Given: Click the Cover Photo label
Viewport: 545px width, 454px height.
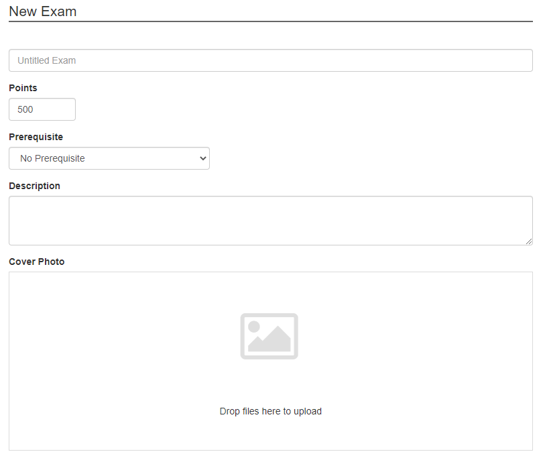Looking at the screenshot, I should click(x=36, y=262).
